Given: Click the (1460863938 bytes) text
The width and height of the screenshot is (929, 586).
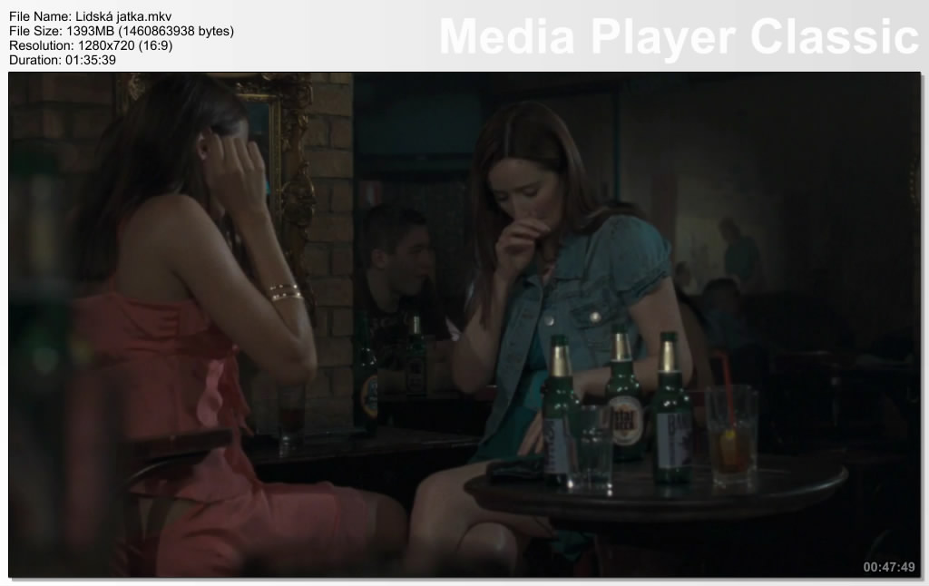Looking at the screenshot, I should [177, 31].
